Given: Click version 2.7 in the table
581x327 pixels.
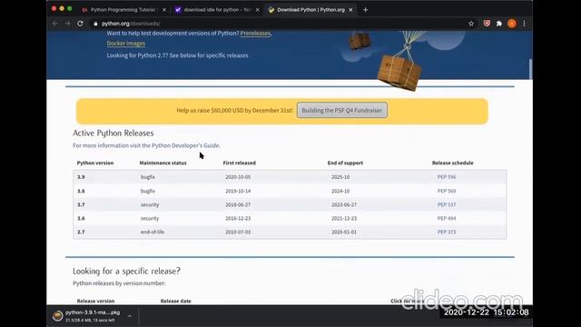Looking at the screenshot, I should pyautogui.click(x=81, y=233).
